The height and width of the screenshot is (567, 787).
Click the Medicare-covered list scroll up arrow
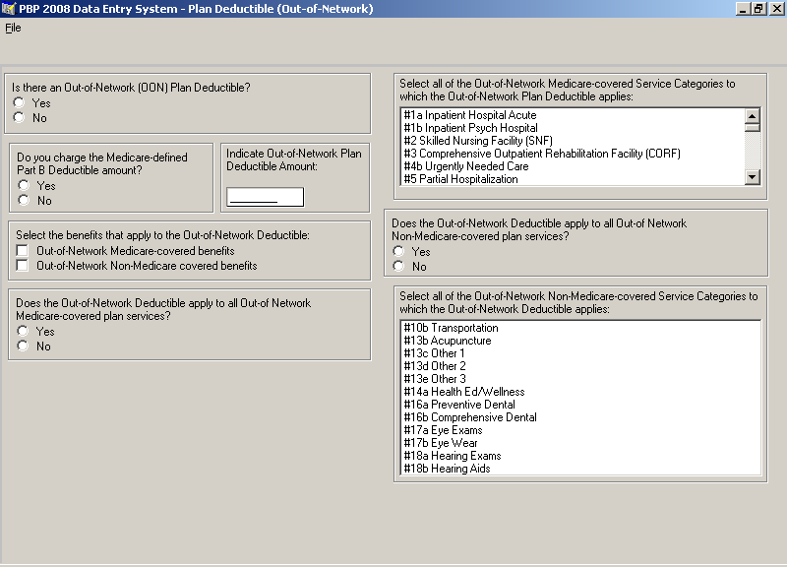click(752, 116)
